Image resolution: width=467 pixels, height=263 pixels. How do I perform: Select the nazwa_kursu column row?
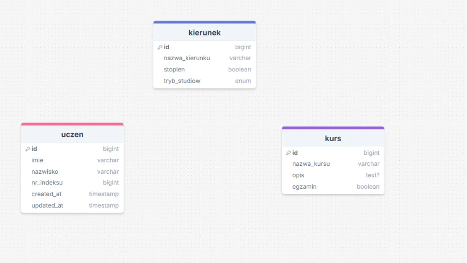[x=333, y=164]
